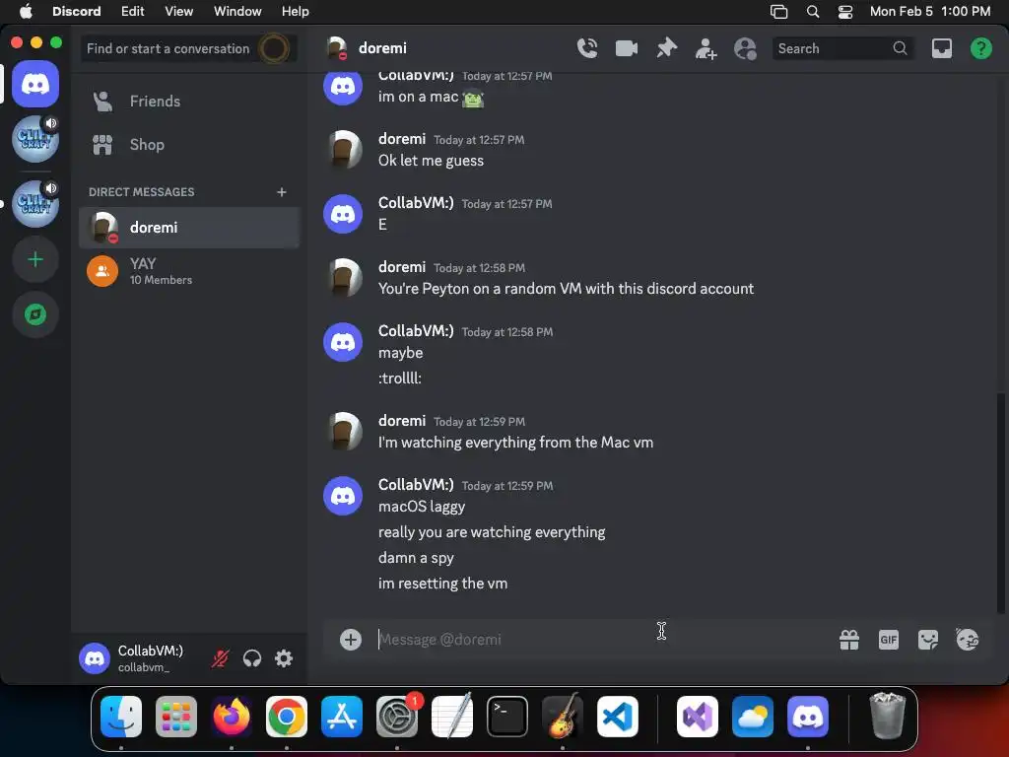Open the YAY group DM
1009x757 pixels.
click(189, 271)
